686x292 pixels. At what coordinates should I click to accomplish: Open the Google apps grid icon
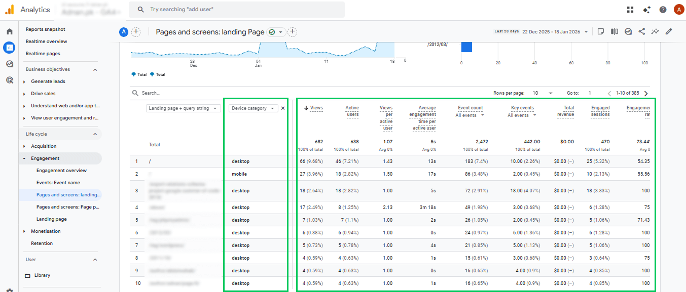point(630,10)
